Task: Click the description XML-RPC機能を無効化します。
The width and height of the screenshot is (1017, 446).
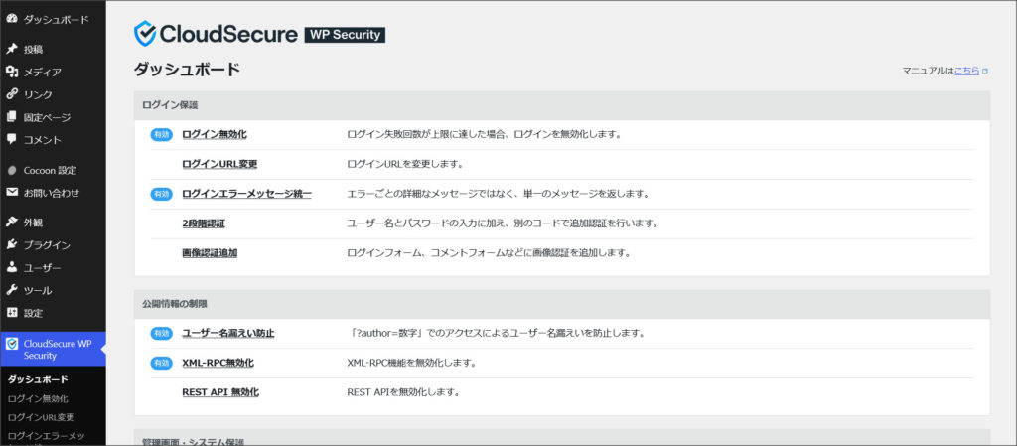Action: click(x=412, y=363)
